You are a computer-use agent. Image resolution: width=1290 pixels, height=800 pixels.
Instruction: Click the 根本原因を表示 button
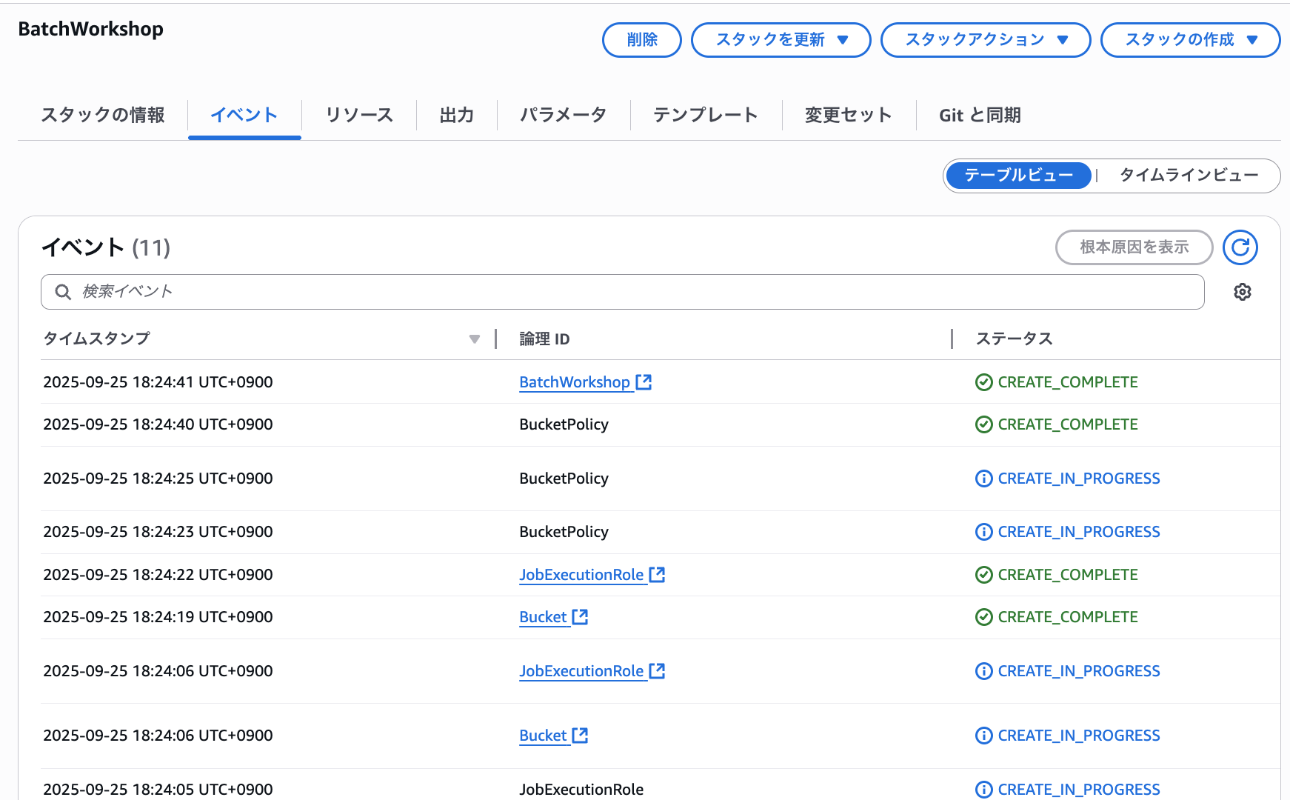tap(1134, 247)
